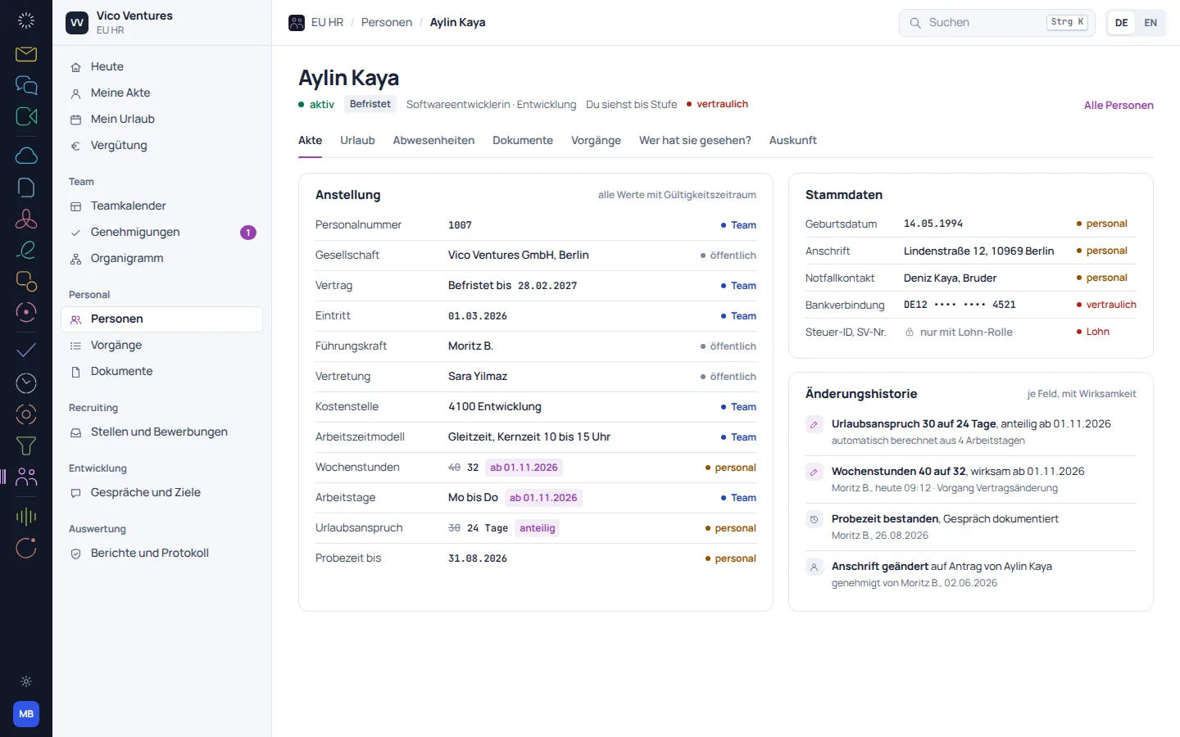Switch to the Dokumente tab
Screen dimensions: 1180x737
[x=523, y=141]
